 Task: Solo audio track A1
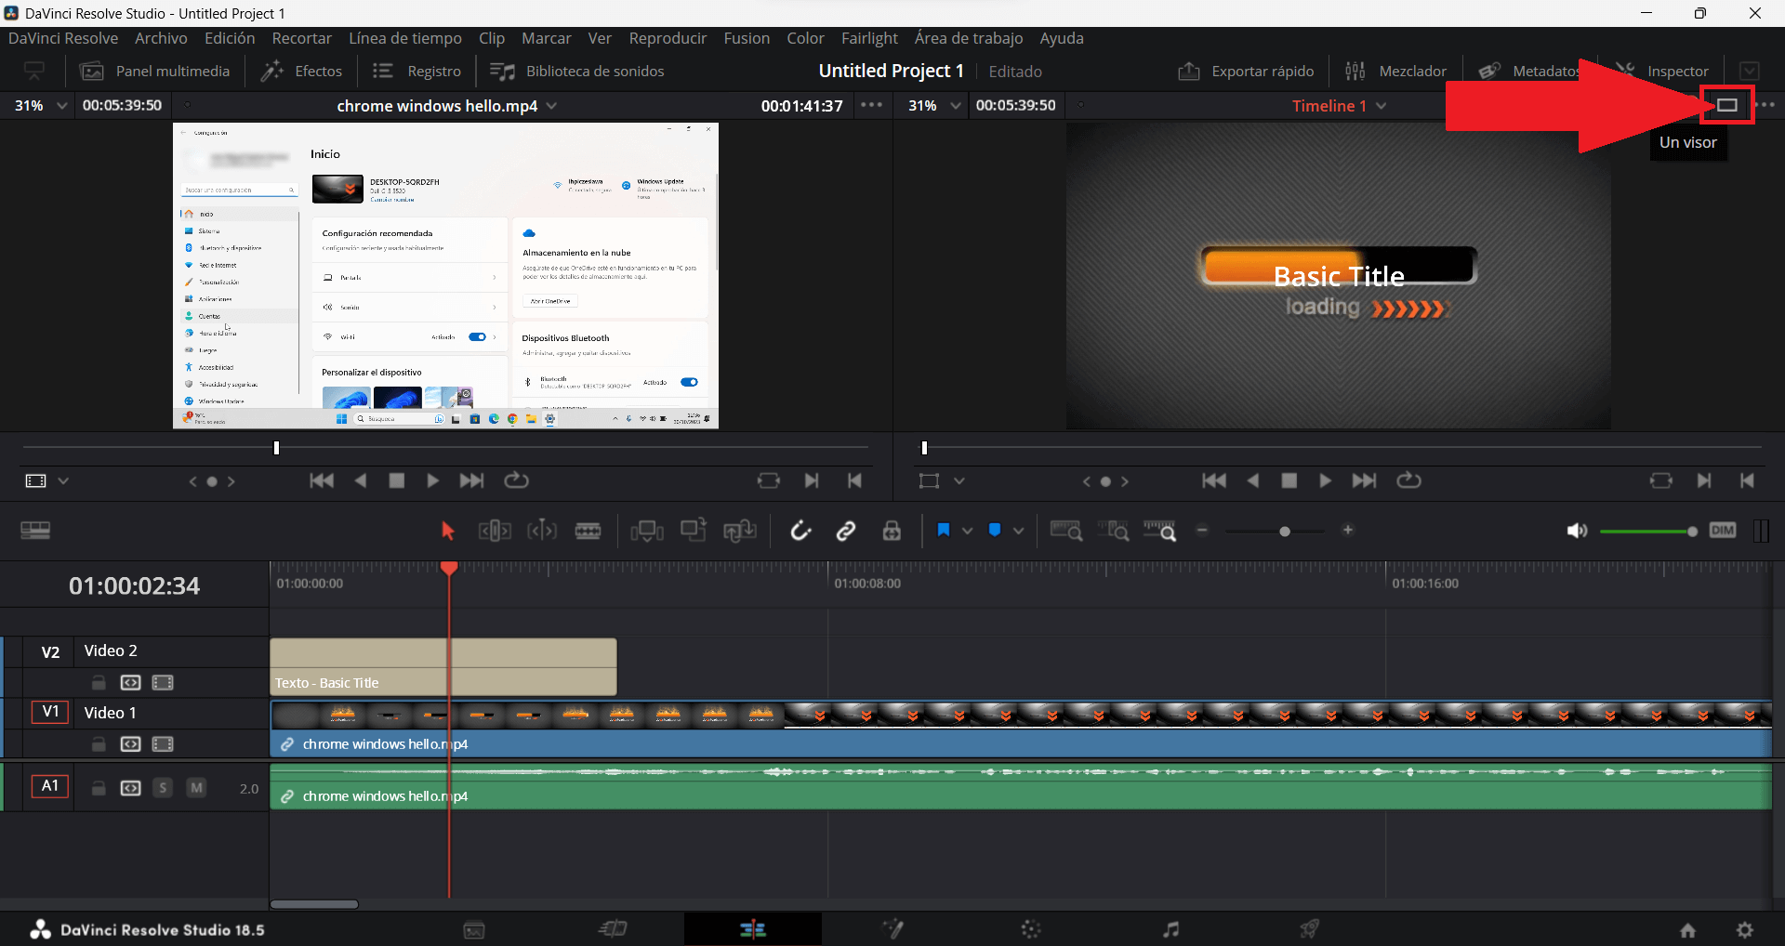(163, 788)
